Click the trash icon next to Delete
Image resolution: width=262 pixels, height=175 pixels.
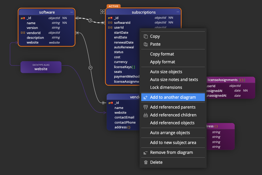tap(146, 162)
